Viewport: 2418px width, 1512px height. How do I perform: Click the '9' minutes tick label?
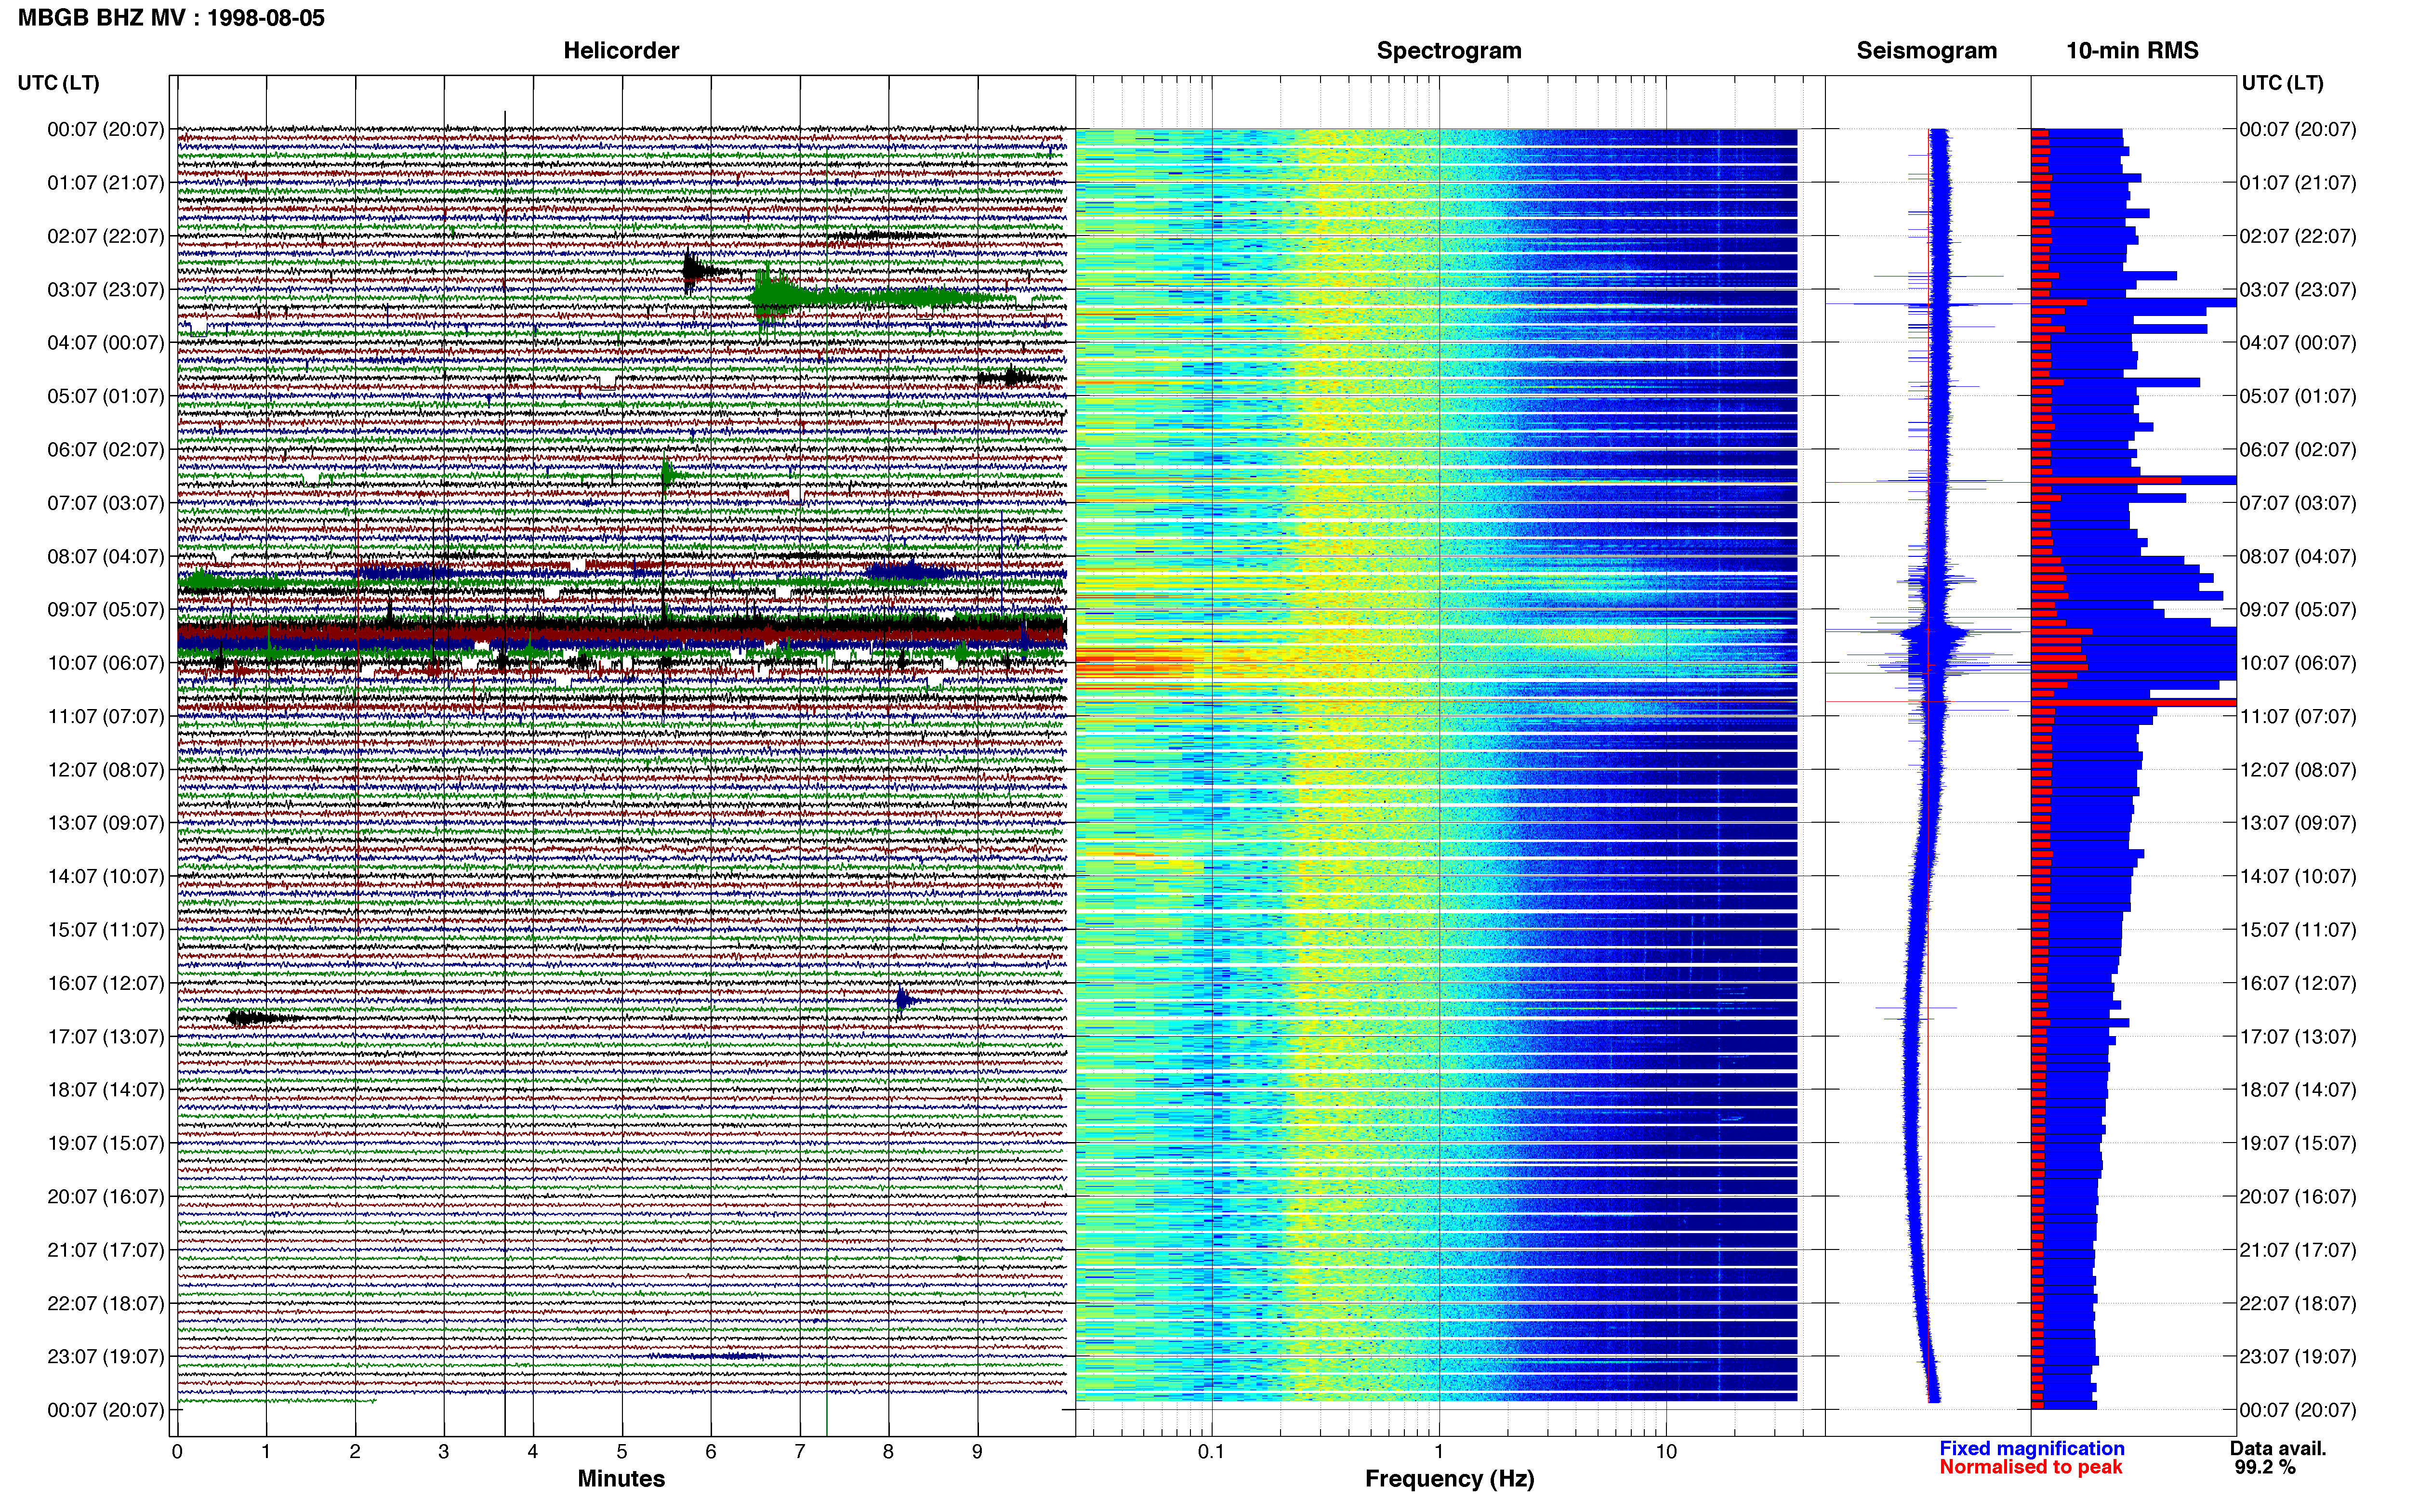[x=977, y=1452]
